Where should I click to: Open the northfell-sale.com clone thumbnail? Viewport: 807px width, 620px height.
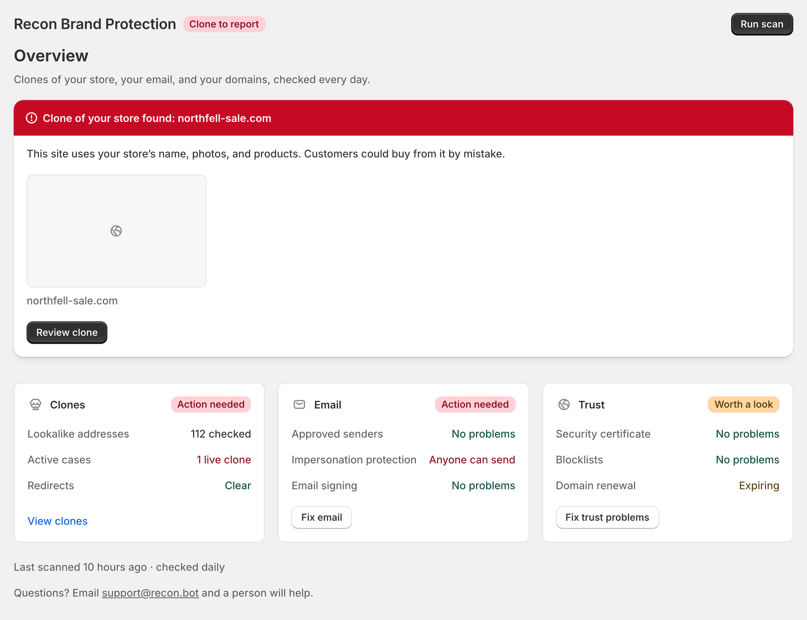(116, 231)
